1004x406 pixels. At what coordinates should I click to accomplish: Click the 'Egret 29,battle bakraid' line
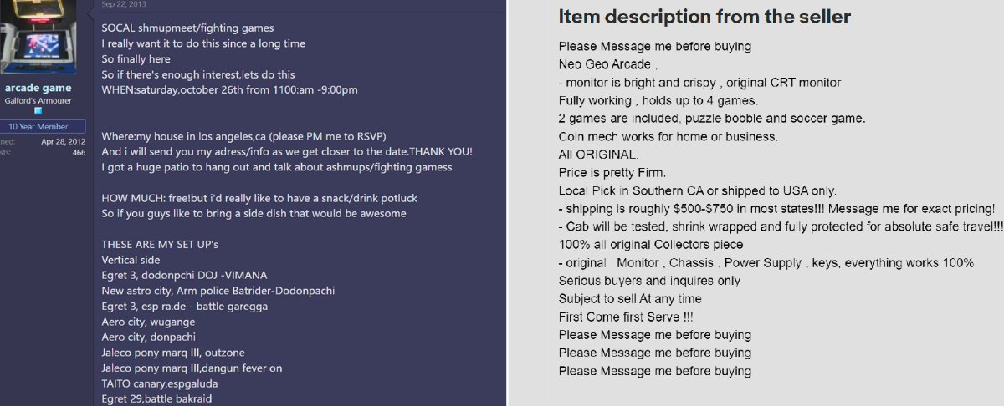coord(156,398)
